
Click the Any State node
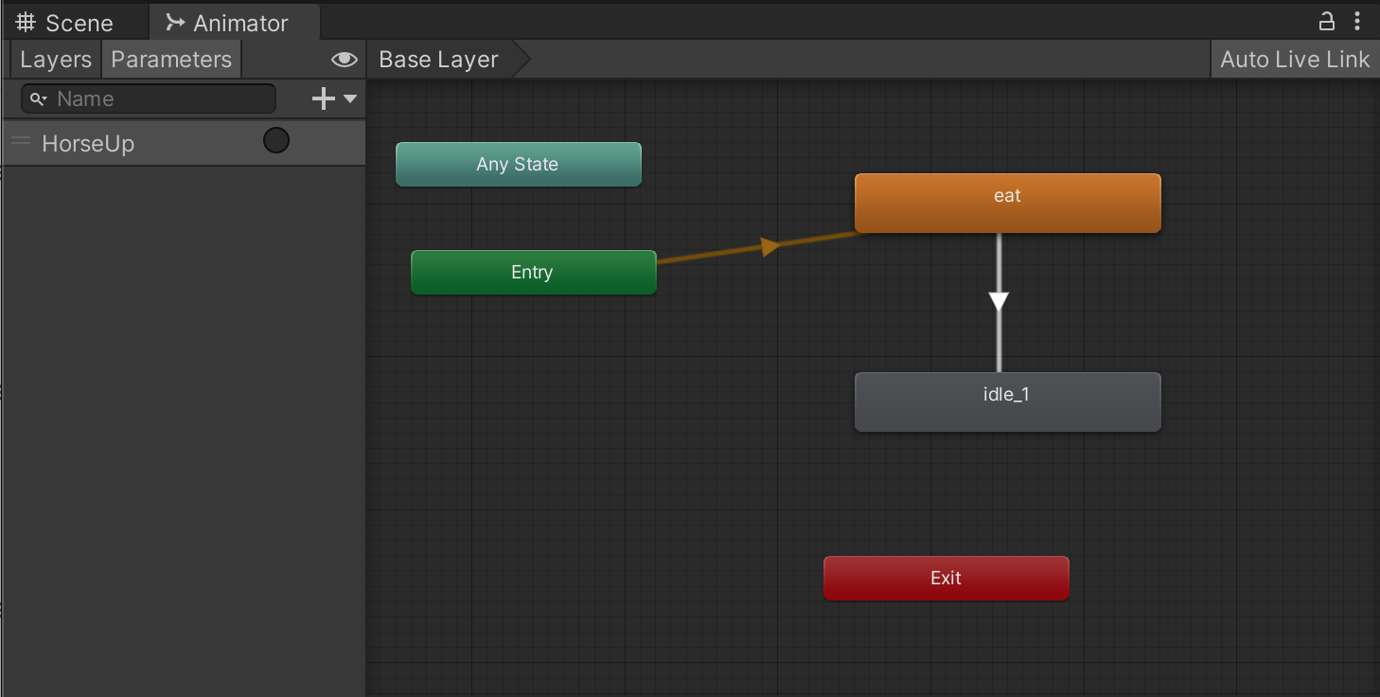(x=518, y=163)
